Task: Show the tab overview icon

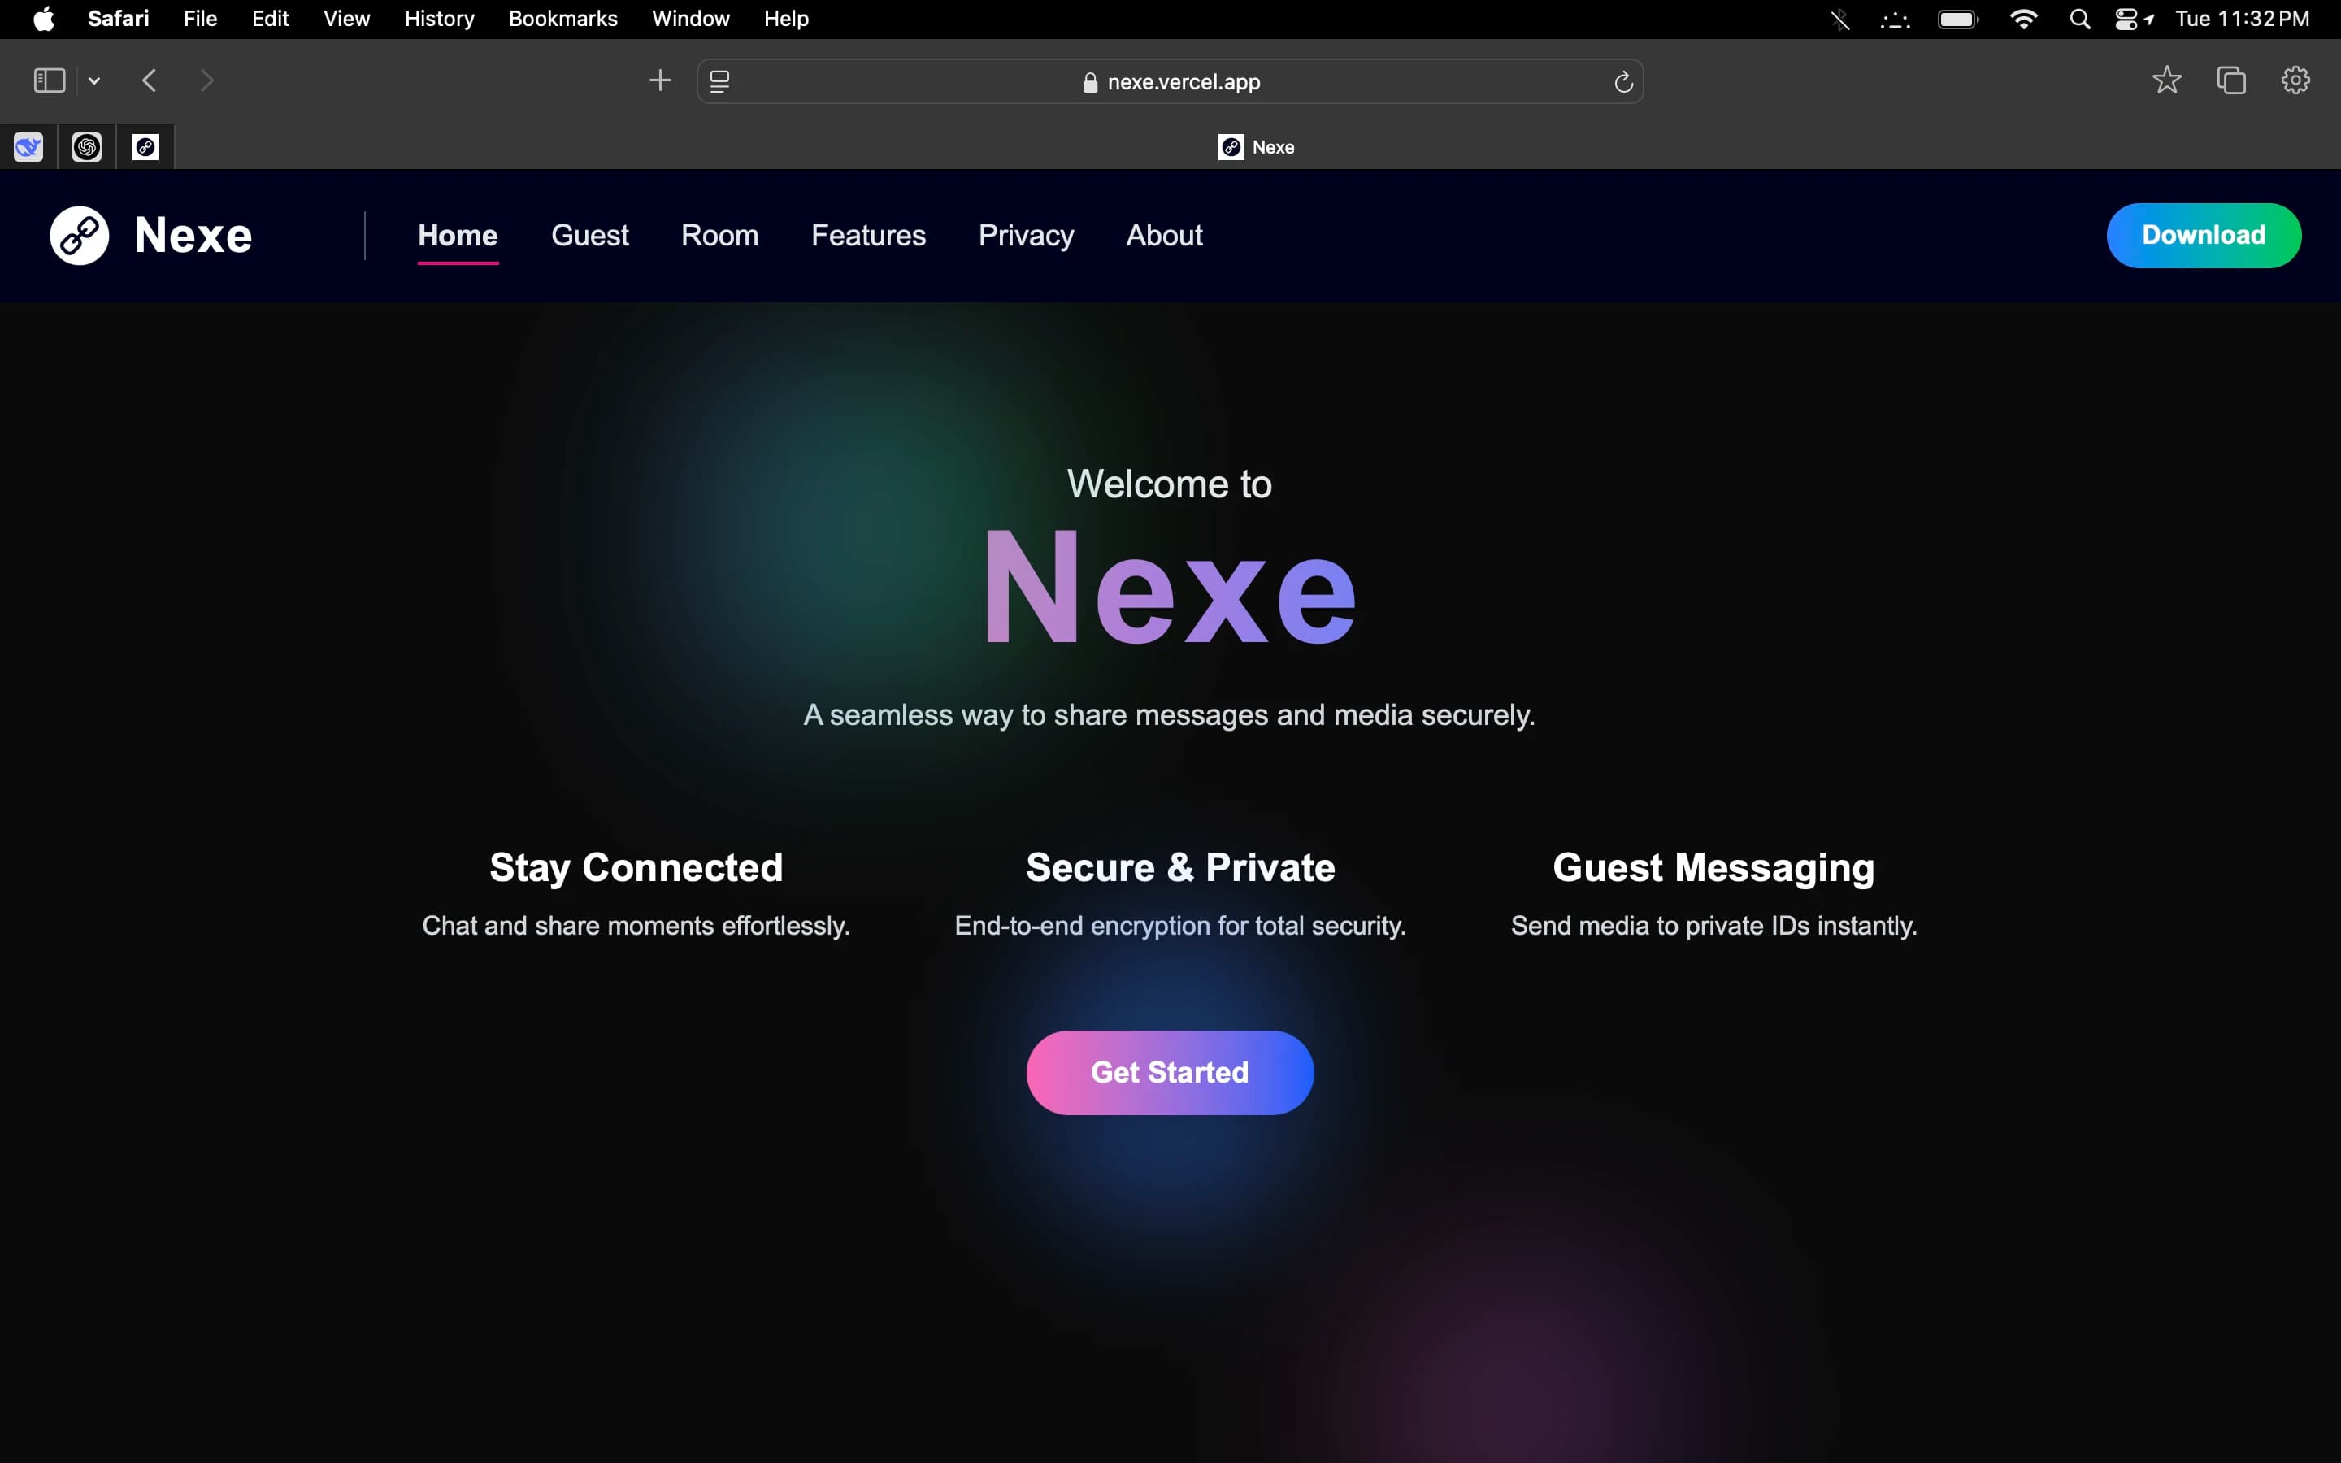Action: [x=2230, y=80]
